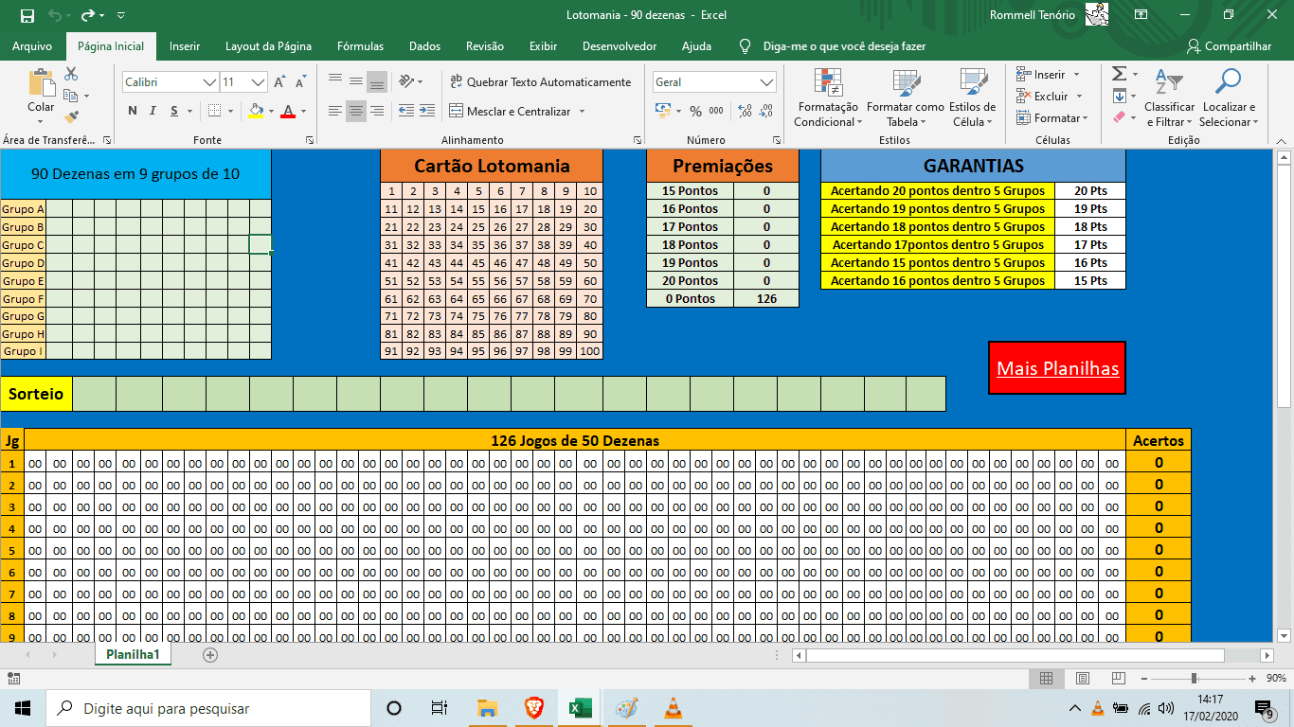Click the Decrease Indent icon
Image resolution: width=1294 pixels, height=727 pixels.
click(x=405, y=111)
